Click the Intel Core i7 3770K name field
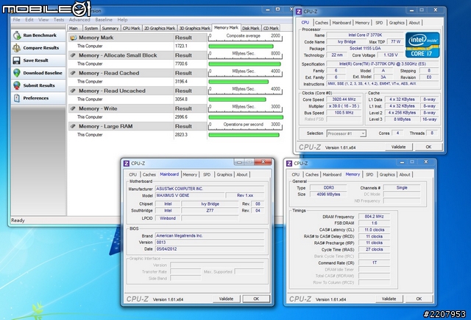471x320 pixels. coord(365,35)
